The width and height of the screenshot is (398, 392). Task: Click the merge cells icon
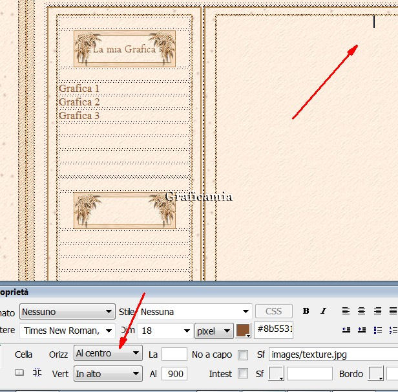click(19, 373)
